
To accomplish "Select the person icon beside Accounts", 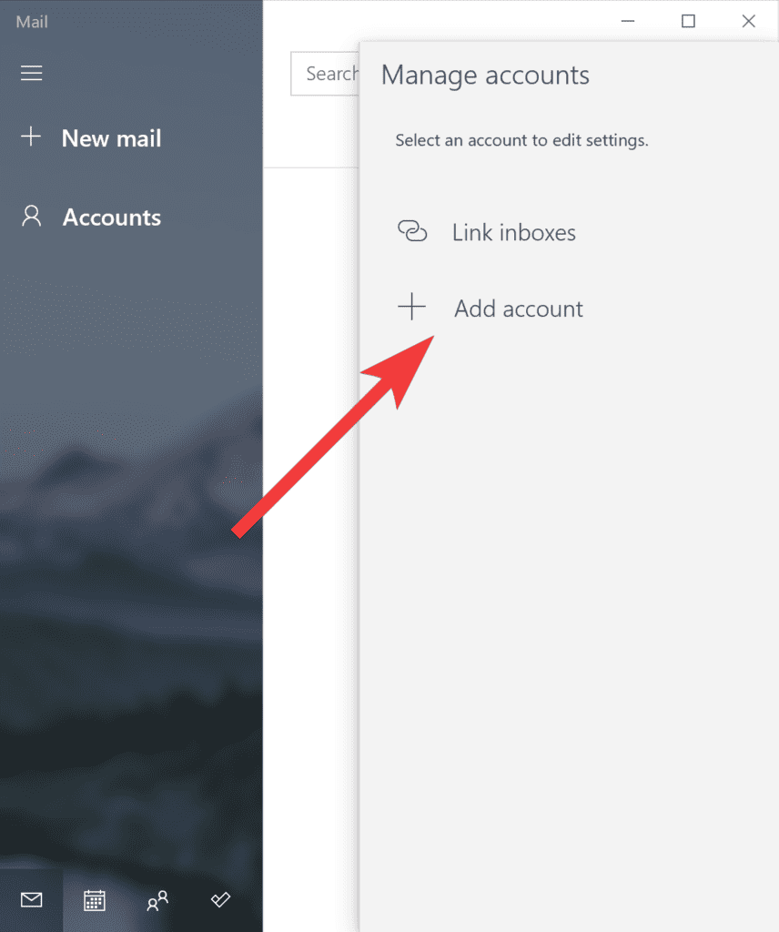I will (31, 216).
